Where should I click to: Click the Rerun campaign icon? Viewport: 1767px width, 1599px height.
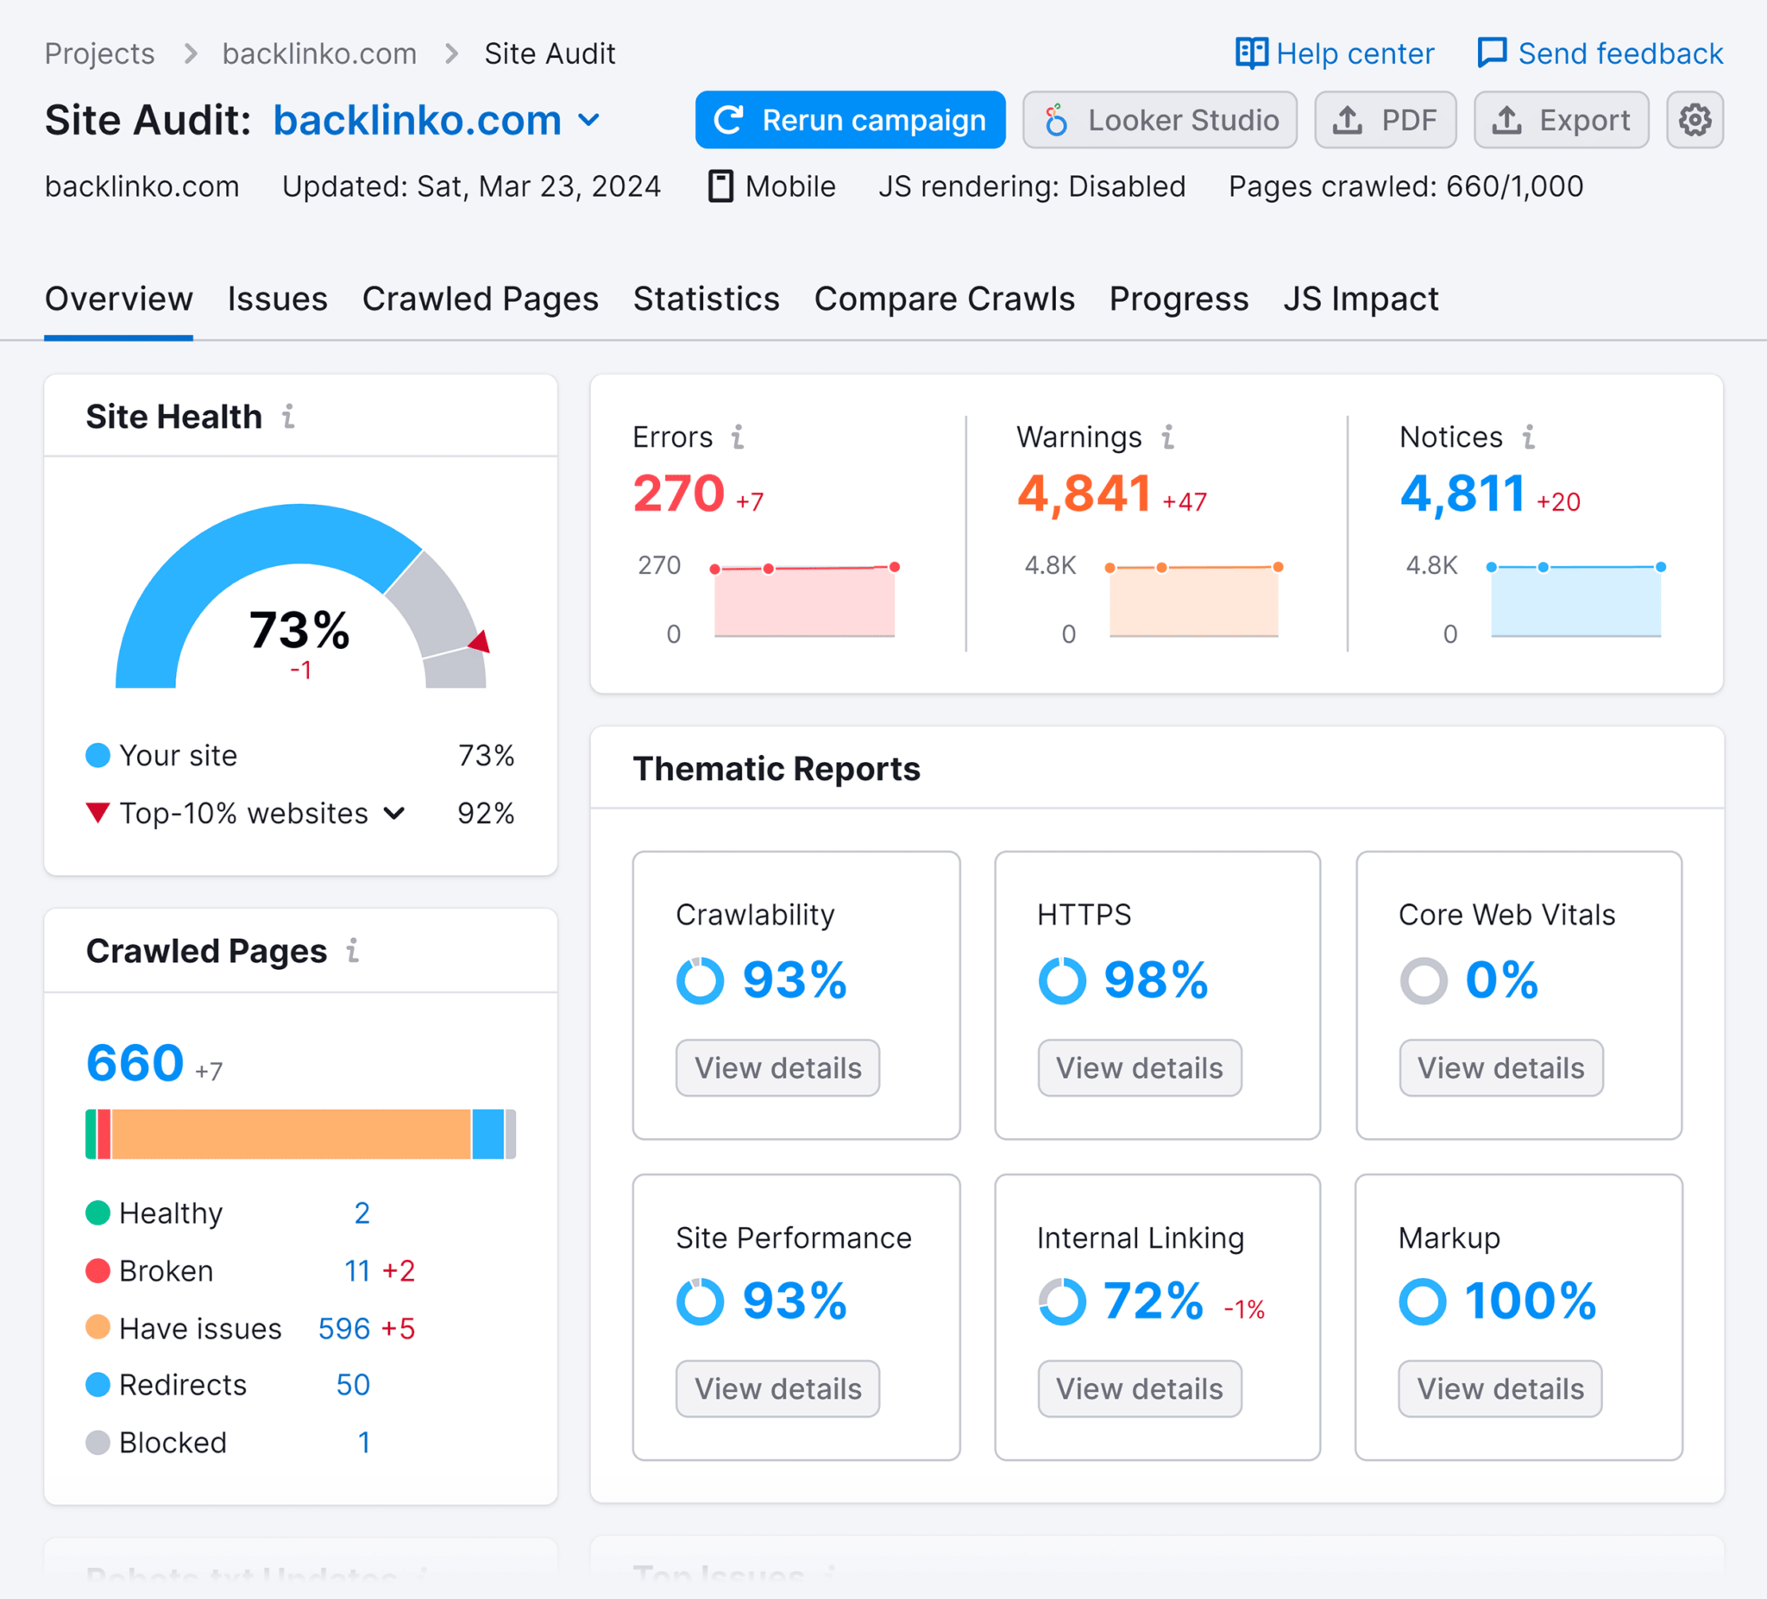click(730, 120)
